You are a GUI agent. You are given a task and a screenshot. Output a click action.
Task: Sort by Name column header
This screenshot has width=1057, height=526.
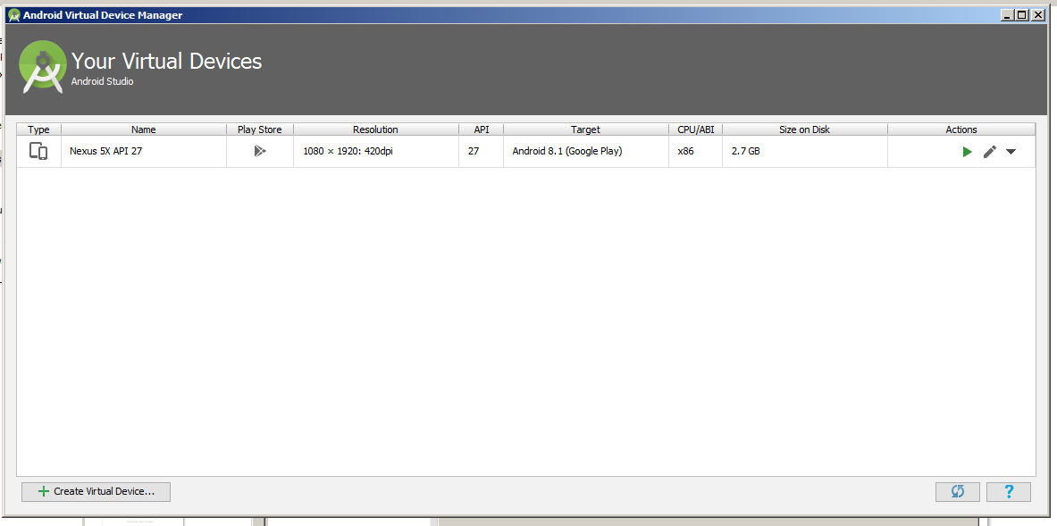point(144,129)
